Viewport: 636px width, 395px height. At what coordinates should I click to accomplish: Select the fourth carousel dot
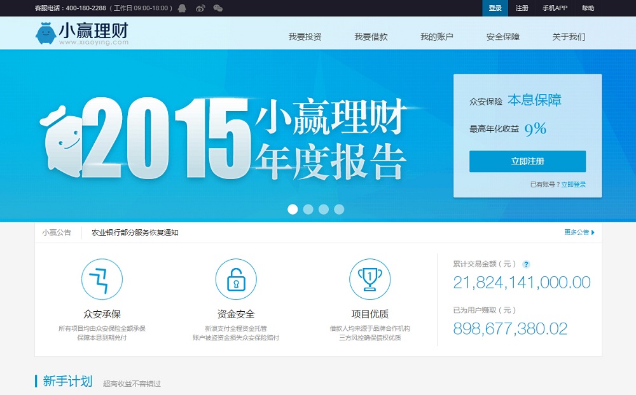[339, 209]
